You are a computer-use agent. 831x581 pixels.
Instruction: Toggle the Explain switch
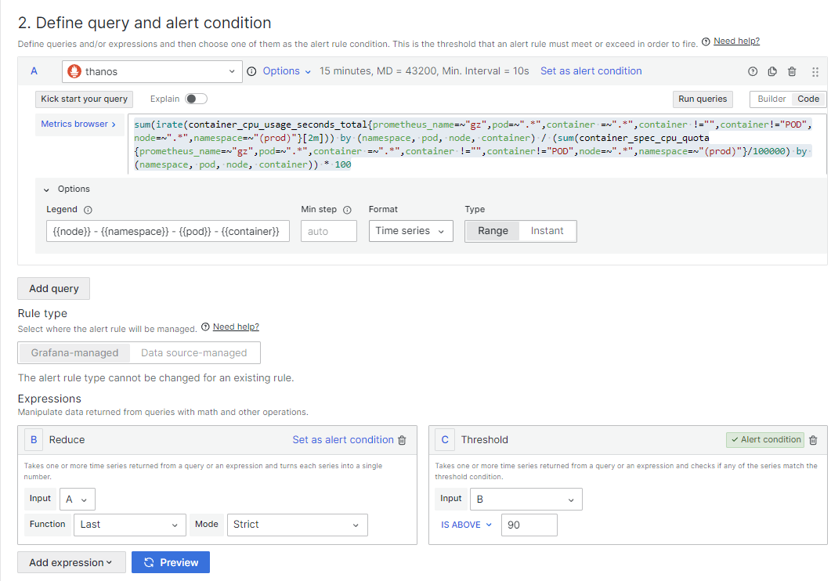pos(196,99)
